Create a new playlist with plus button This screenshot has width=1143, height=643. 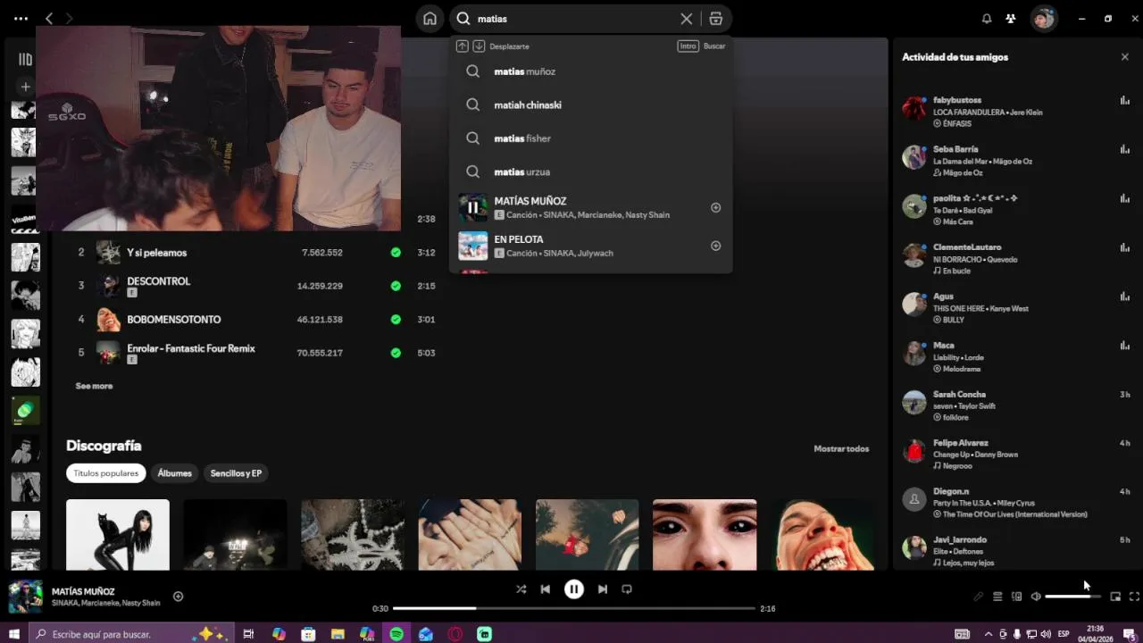click(x=25, y=87)
